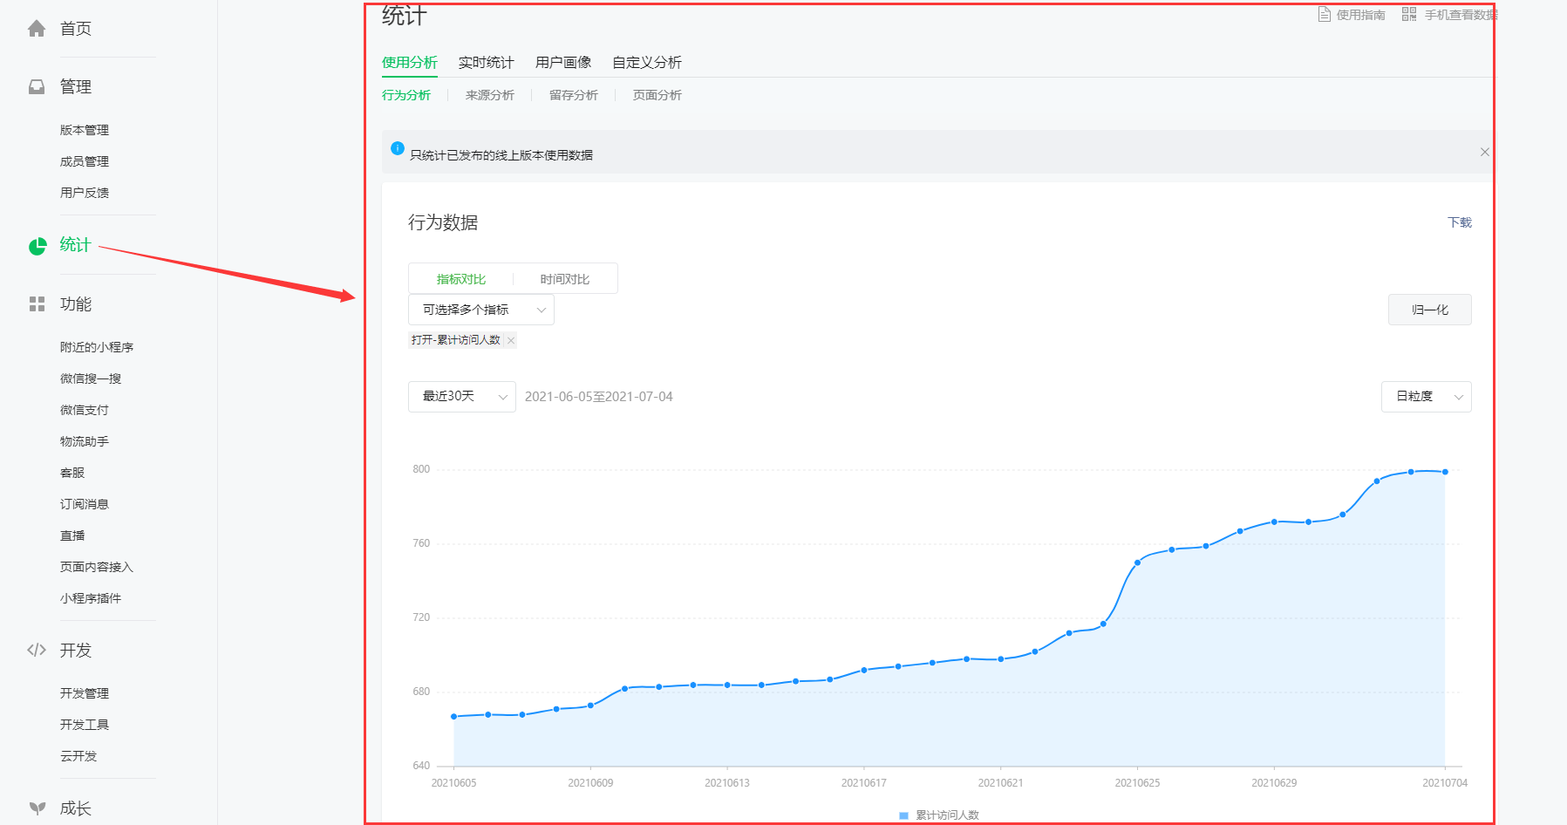Open 云开发 in the sidebar
1567x825 pixels.
tap(78, 756)
